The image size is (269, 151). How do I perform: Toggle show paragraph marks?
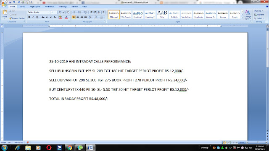103,12
